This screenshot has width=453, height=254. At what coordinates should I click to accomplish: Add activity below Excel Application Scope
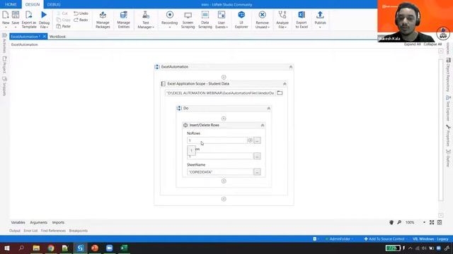[x=224, y=199]
